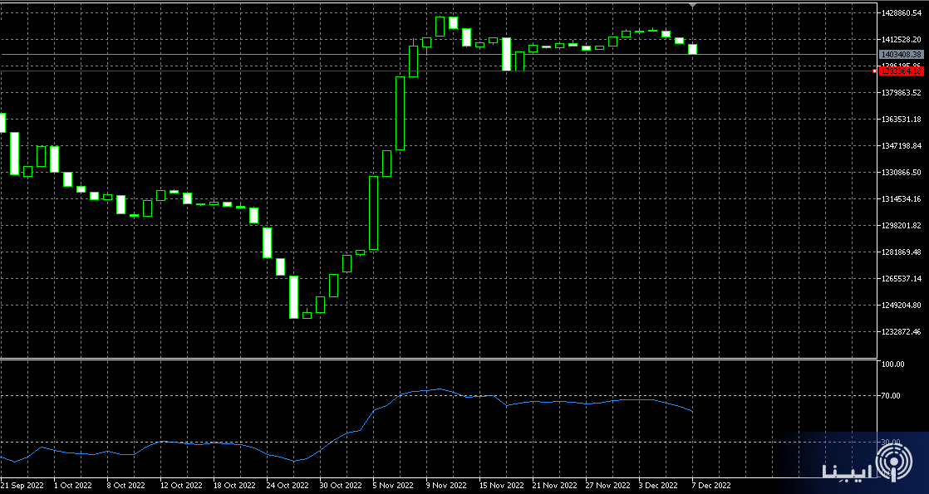Click the 1232872.46 price scale label
929x494 pixels.
[902, 332]
